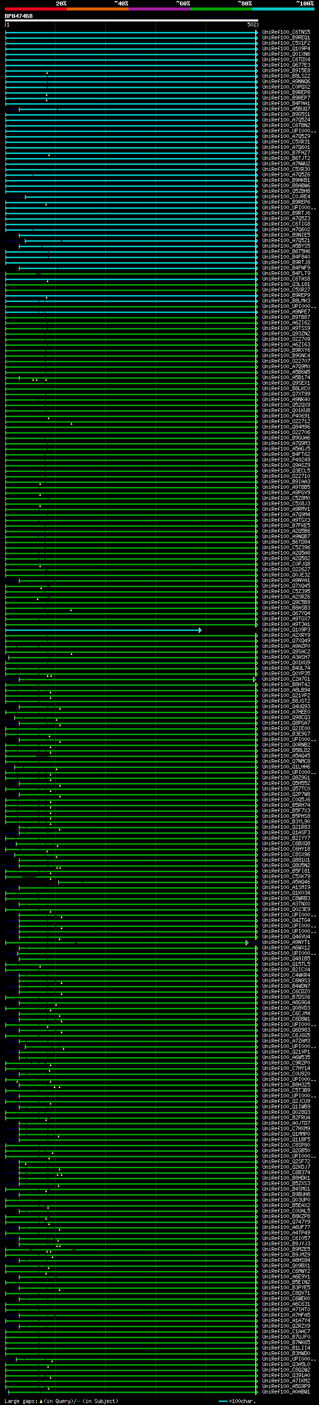Open hit UniRef100_C6TIG8
This screenshot has width=319, height=1405.
click(x=286, y=224)
